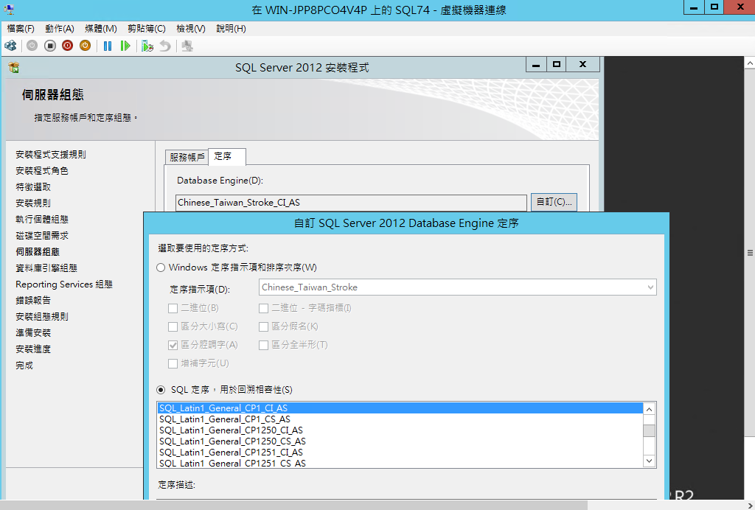Click the greyed Start VM toolbar icon

tap(32, 46)
